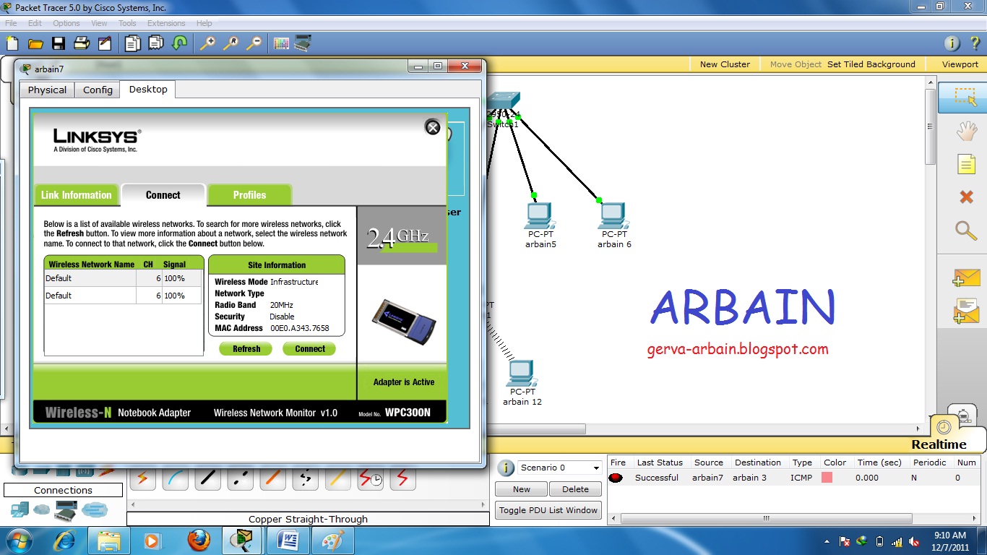Click the Save floppy disk icon
The image size is (987, 555).
click(59, 43)
